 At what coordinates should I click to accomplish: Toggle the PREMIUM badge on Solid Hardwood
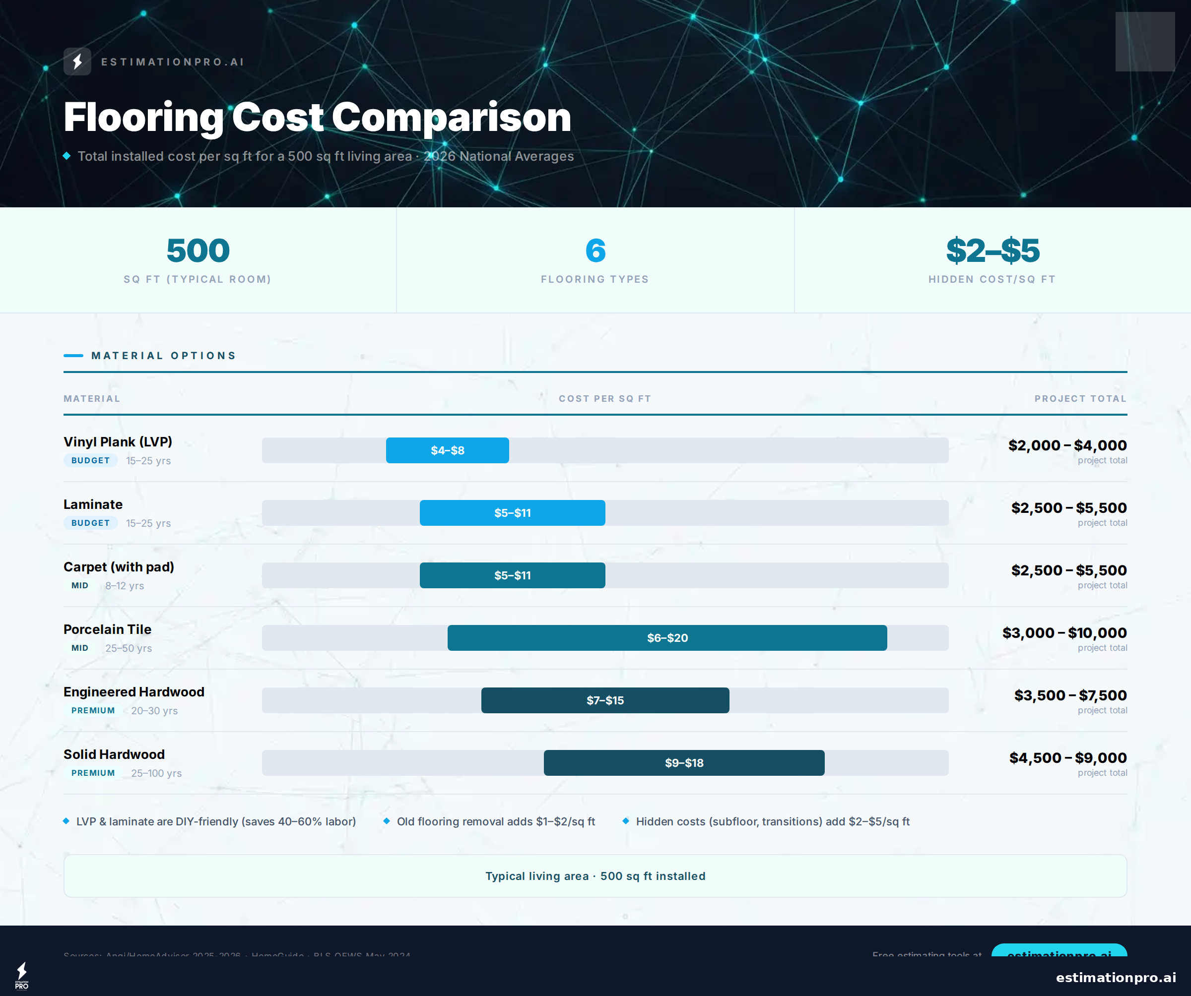click(x=92, y=773)
